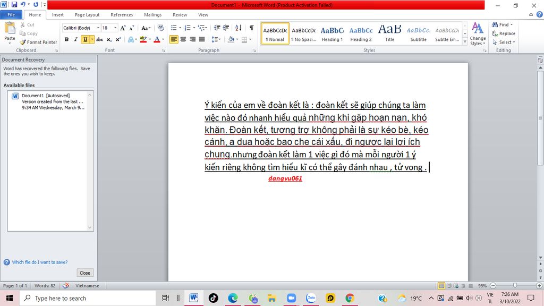The width and height of the screenshot is (544, 306).
Task: Align text to the right
Action: tap(192, 39)
